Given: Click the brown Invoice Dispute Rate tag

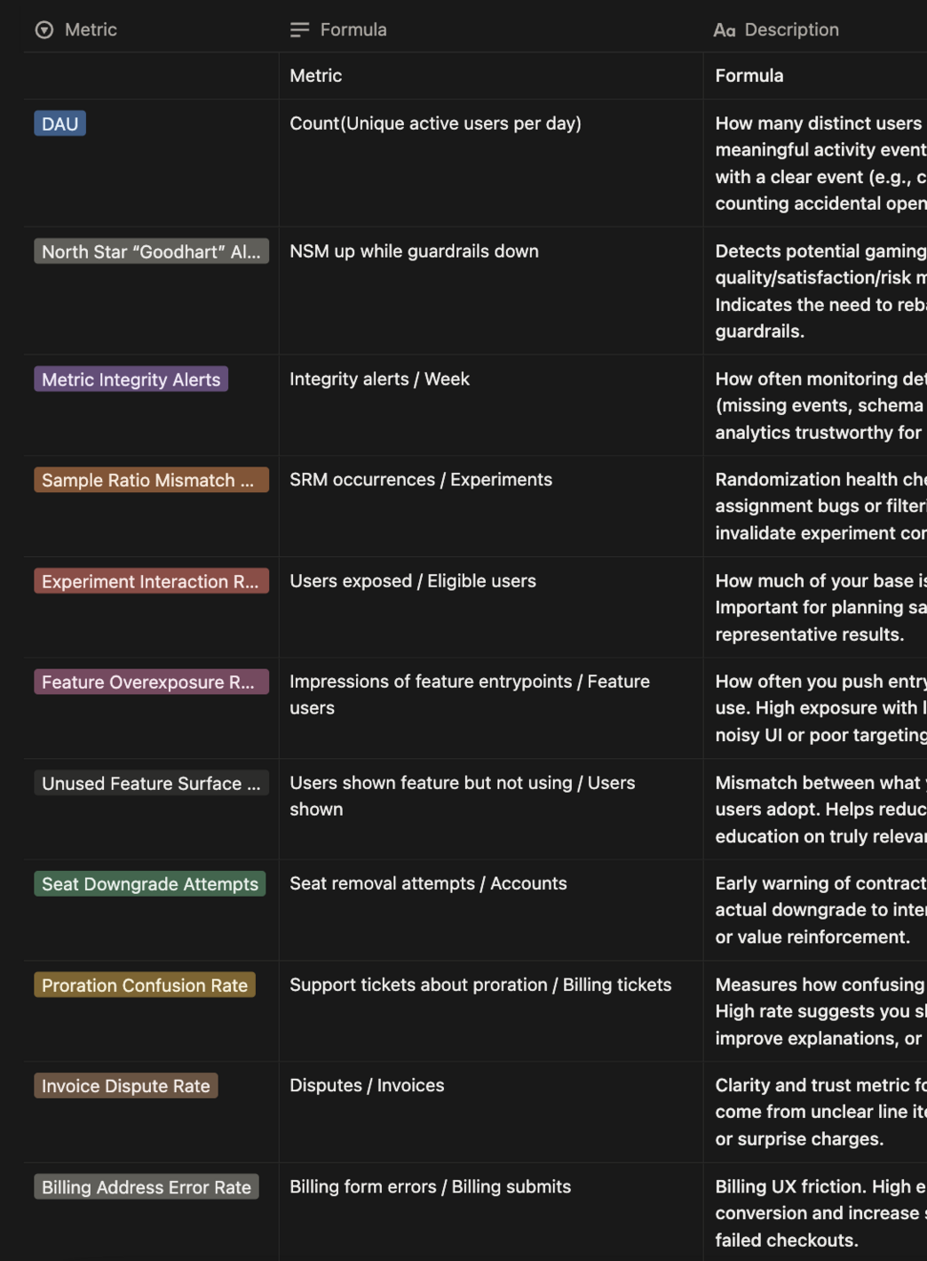Looking at the screenshot, I should [x=126, y=1086].
